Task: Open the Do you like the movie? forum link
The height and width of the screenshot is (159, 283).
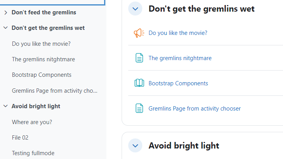Action: pyautogui.click(x=178, y=33)
